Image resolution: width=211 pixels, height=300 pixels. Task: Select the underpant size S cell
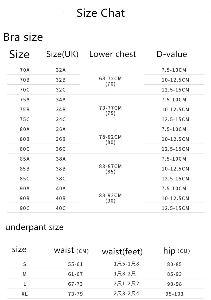(25, 265)
